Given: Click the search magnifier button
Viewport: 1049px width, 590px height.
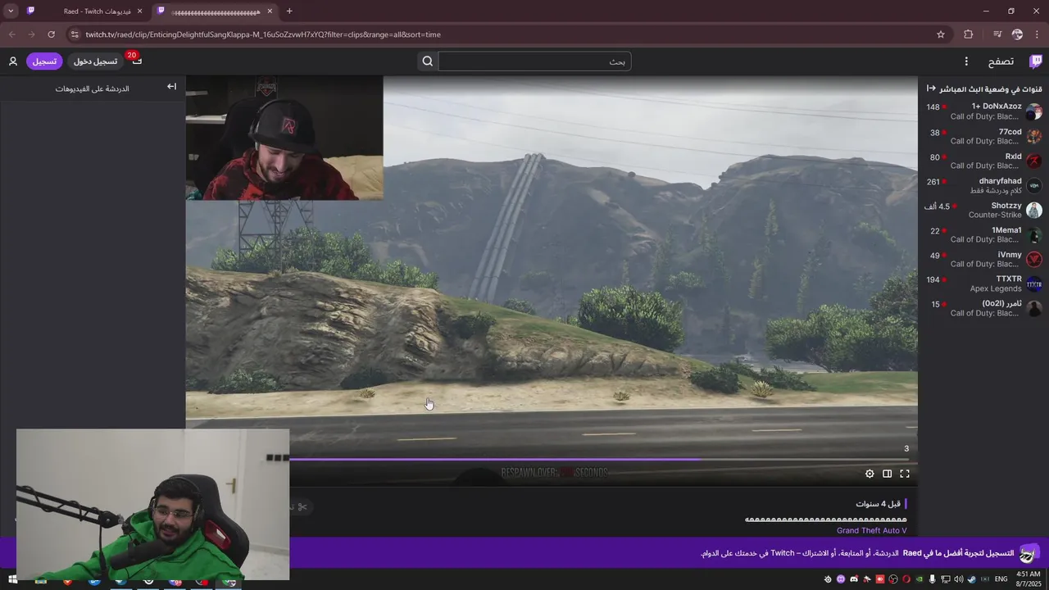Looking at the screenshot, I should (428, 61).
